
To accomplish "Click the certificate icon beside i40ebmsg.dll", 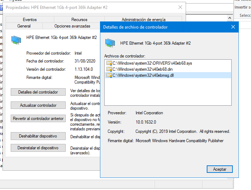I will click(x=109, y=75).
